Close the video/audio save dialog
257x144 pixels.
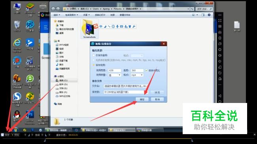click(x=164, y=44)
